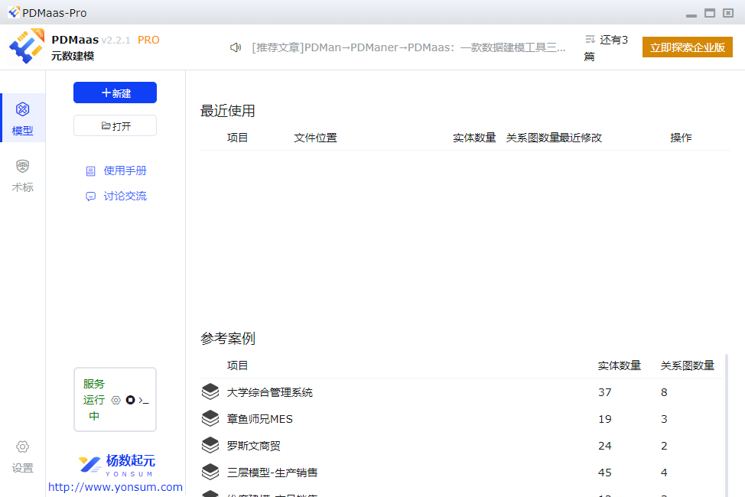The height and width of the screenshot is (497, 745).
Task: Click the 操作 column header
Action: pos(681,138)
